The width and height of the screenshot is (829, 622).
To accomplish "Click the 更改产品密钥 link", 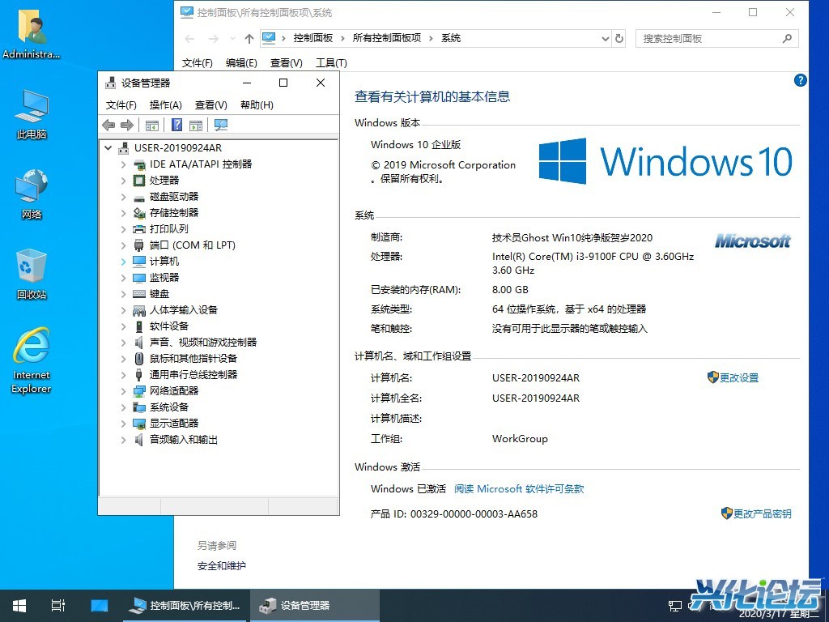I will pos(762,513).
